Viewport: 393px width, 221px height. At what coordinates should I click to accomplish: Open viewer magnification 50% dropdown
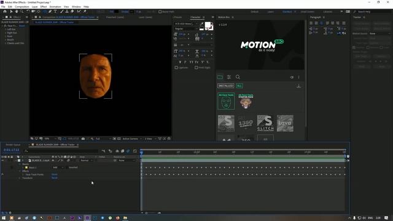(50, 139)
